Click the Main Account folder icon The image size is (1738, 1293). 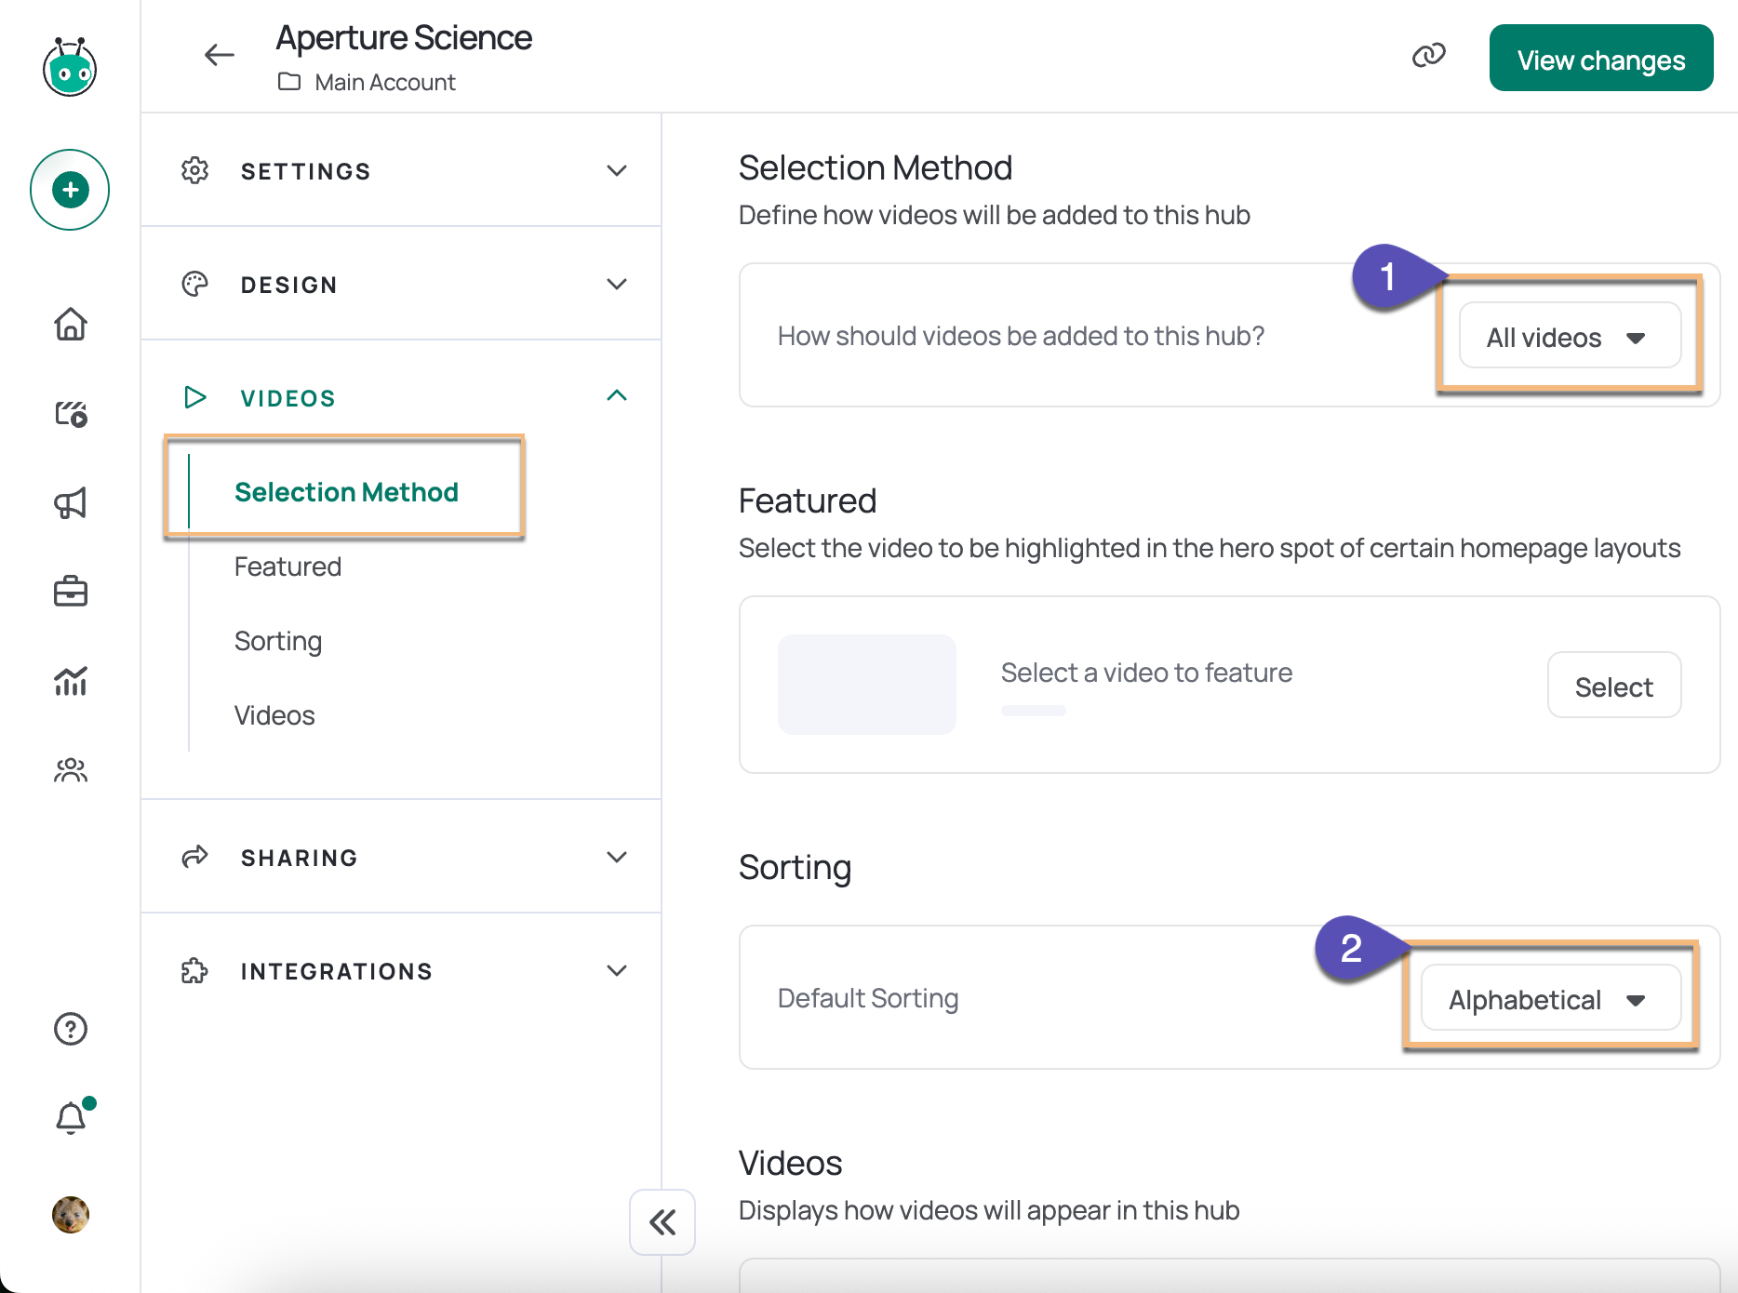coord(289,82)
